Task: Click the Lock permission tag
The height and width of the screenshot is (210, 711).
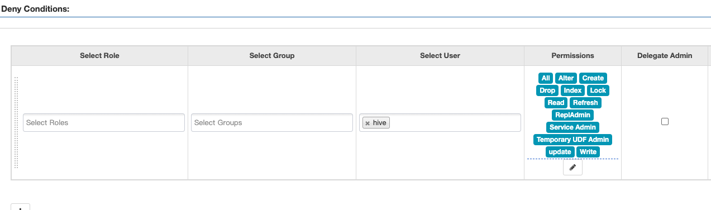Action: (598, 90)
